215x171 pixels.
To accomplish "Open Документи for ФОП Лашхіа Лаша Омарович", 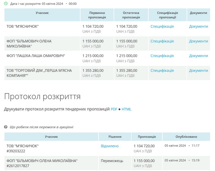I will [x=198, y=56].
